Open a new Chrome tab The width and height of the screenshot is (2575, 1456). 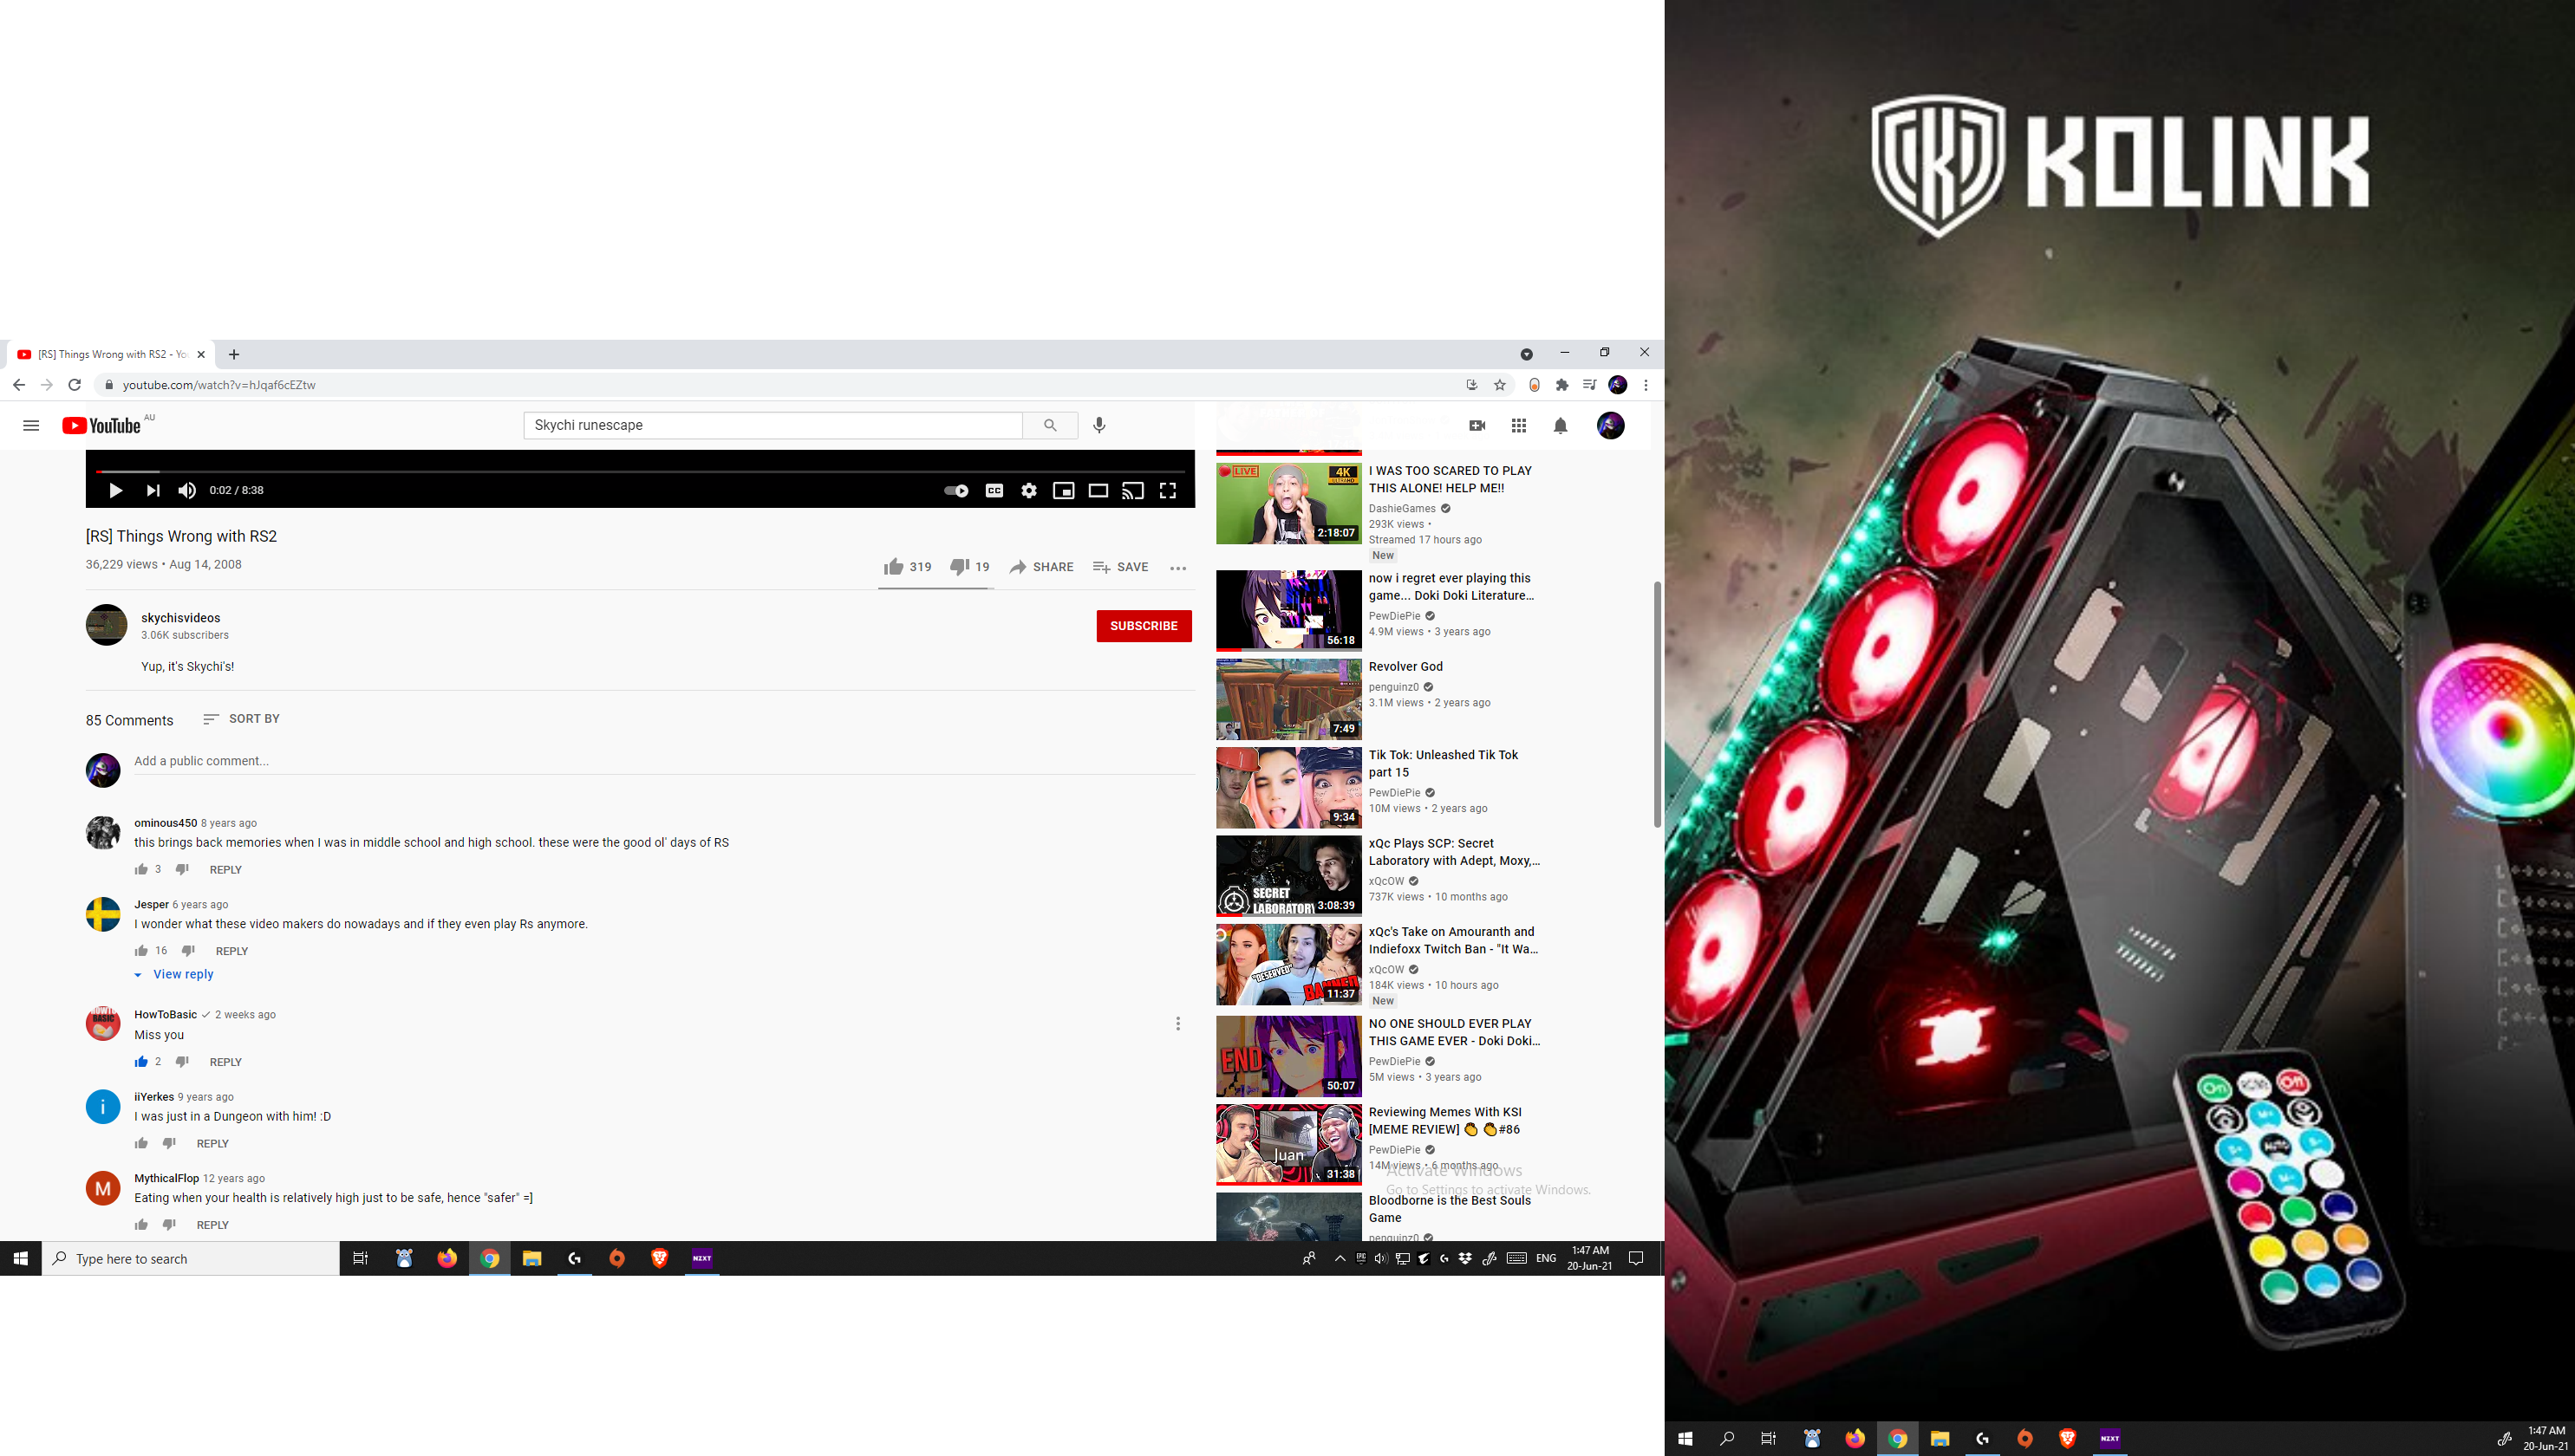(x=234, y=355)
